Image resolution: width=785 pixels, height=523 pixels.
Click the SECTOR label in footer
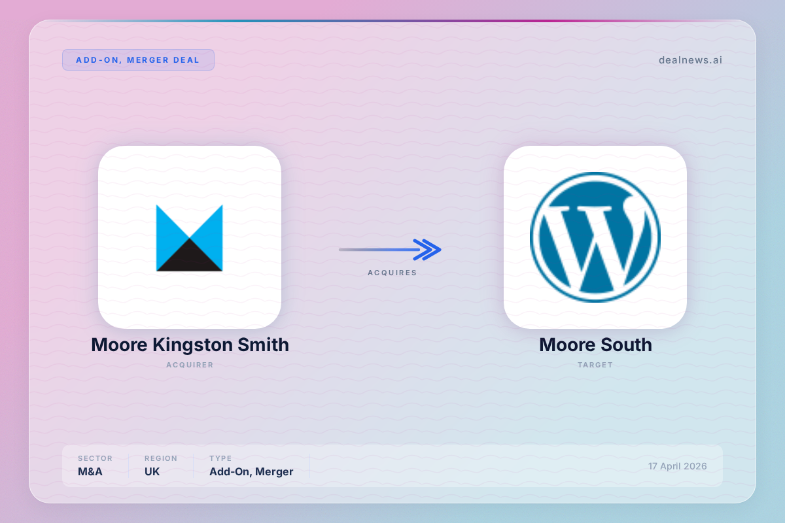[x=95, y=458]
